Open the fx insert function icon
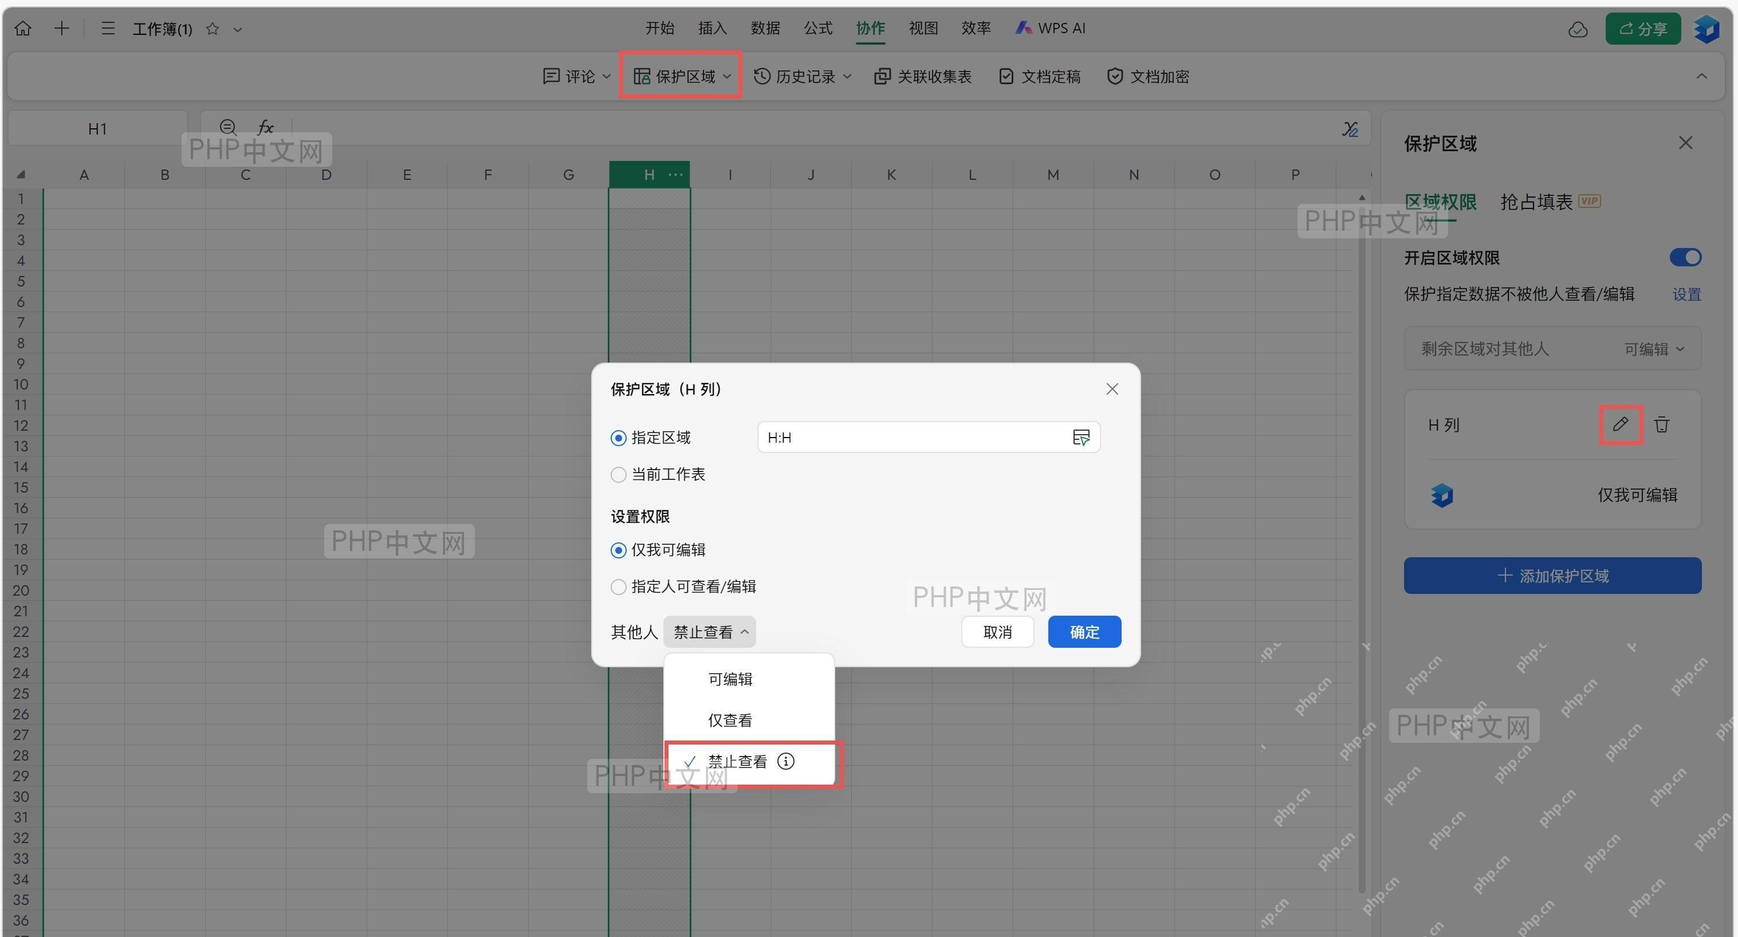Viewport: 1738px width, 937px height. [265, 127]
